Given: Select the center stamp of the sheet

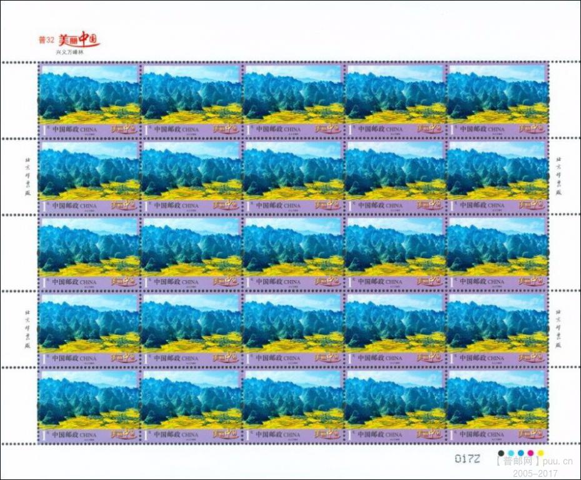Looking at the screenshot, I should click(x=293, y=252).
